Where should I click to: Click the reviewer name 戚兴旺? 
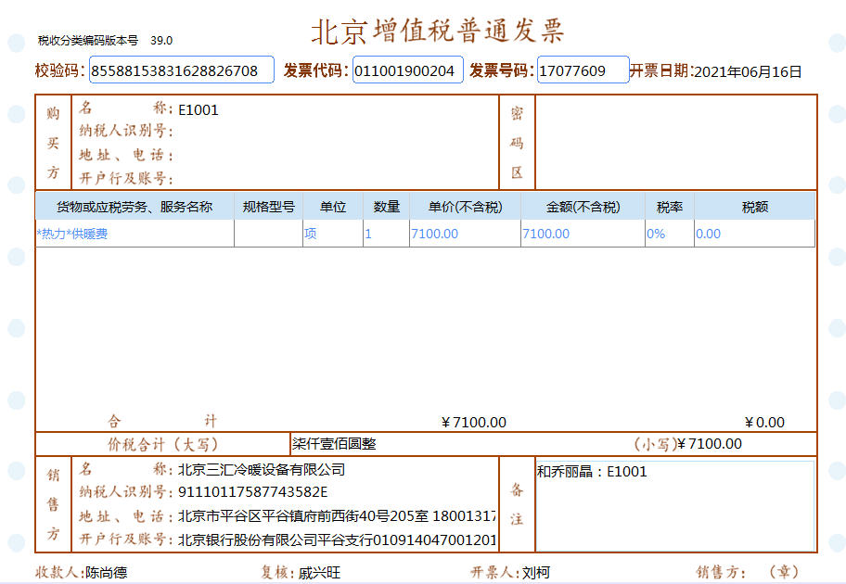(x=319, y=573)
